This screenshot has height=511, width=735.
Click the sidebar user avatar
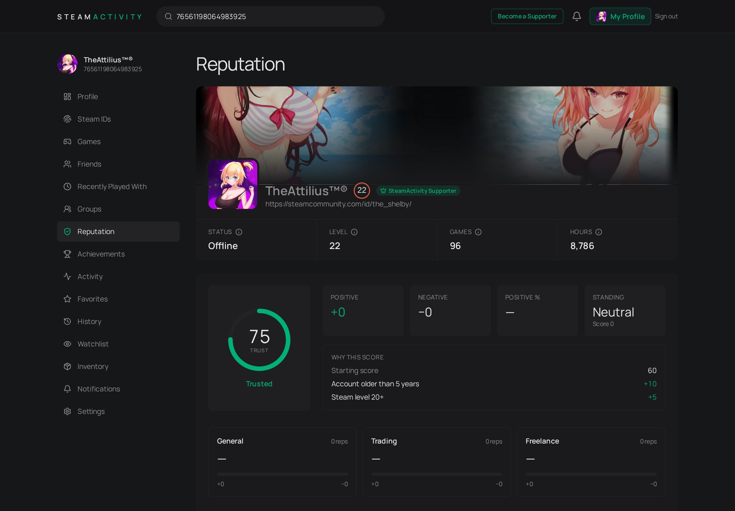(x=67, y=64)
